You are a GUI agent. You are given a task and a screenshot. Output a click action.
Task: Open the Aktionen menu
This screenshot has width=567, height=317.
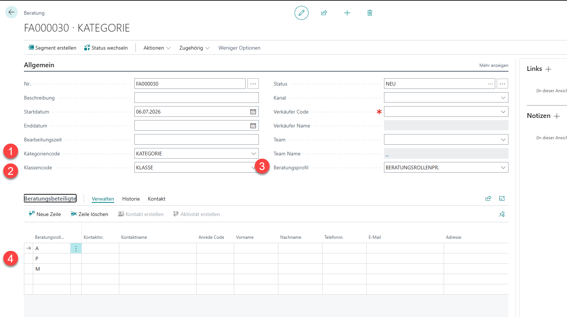(x=157, y=48)
